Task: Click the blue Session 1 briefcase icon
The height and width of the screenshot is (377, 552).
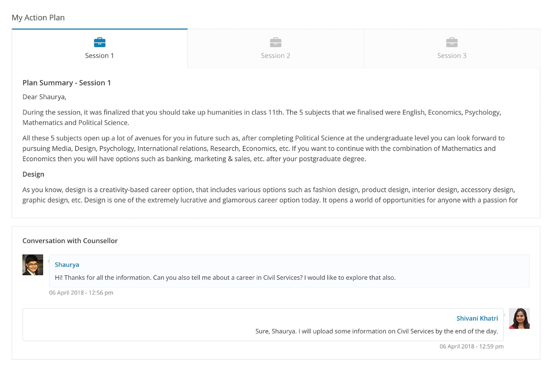Action: pos(100,42)
